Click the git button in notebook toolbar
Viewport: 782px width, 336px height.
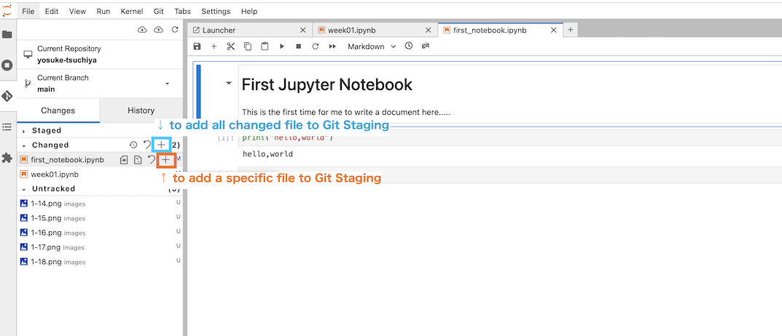point(426,46)
